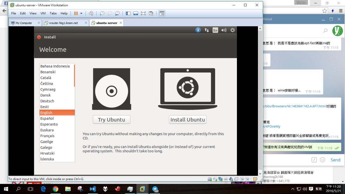Screen dimensions: 345x194
Task: Click the Install Ubuntu button
Action: tap(188, 120)
